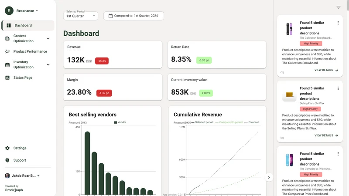Click High Priority tag on Ski Wax card
The height and width of the screenshot is (196, 349).
310,109
